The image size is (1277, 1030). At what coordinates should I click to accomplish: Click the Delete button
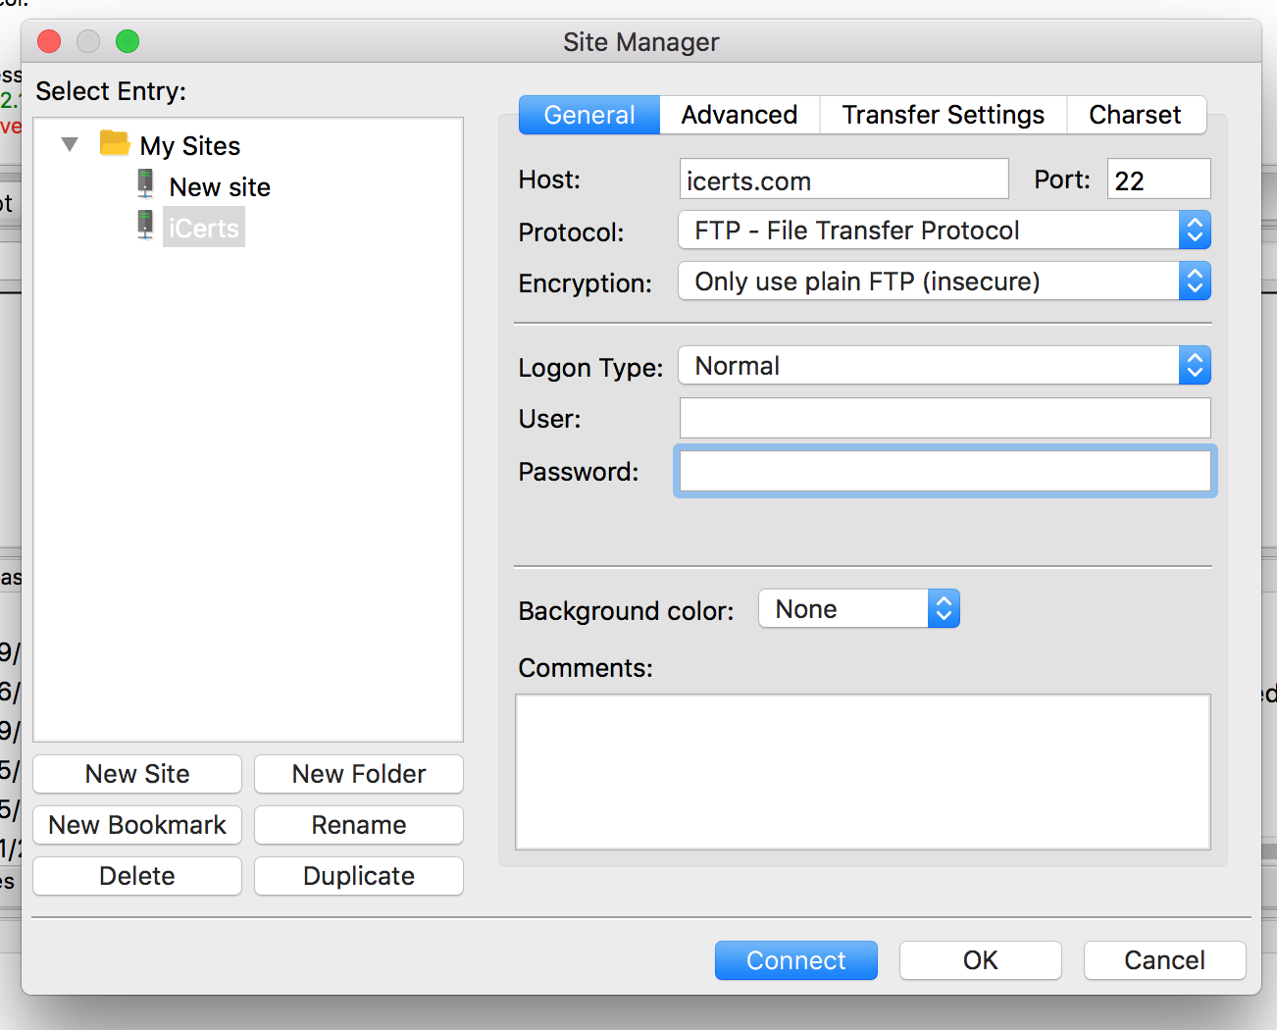pyautogui.click(x=137, y=876)
